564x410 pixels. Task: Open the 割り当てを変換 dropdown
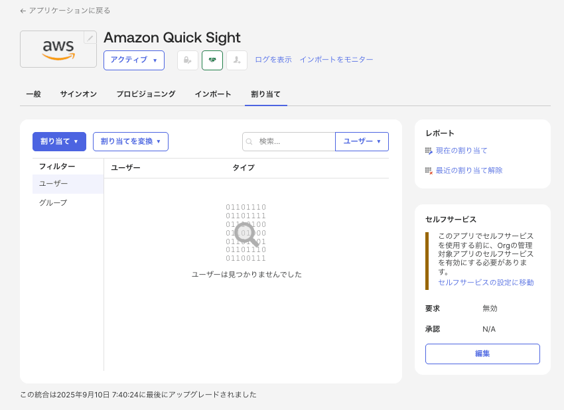tap(131, 141)
